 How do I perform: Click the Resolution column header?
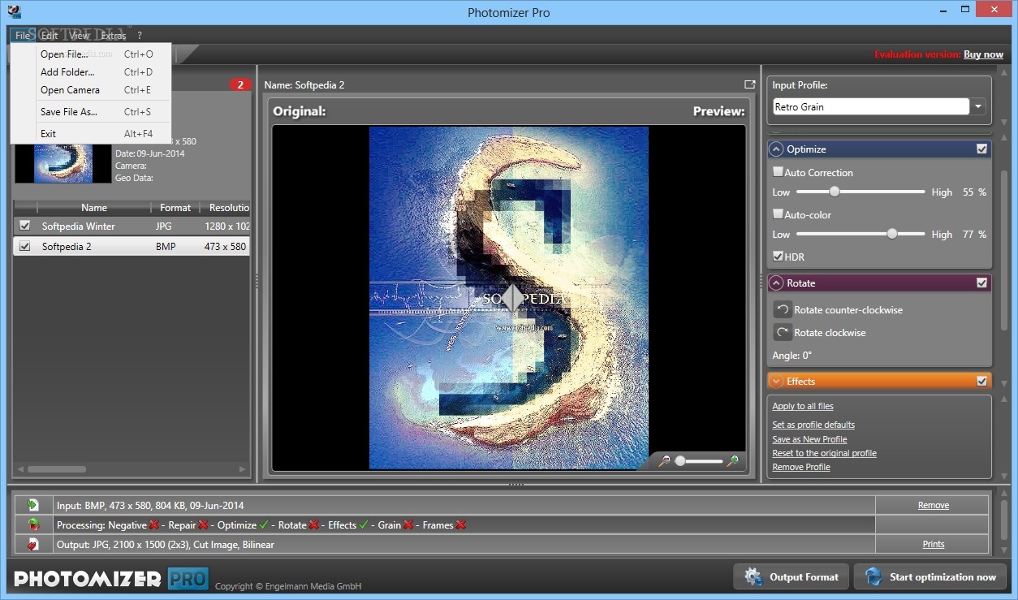point(227,207)
